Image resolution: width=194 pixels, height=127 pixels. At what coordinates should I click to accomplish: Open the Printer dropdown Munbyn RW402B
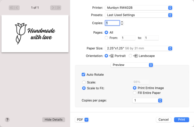click(139, 8)
